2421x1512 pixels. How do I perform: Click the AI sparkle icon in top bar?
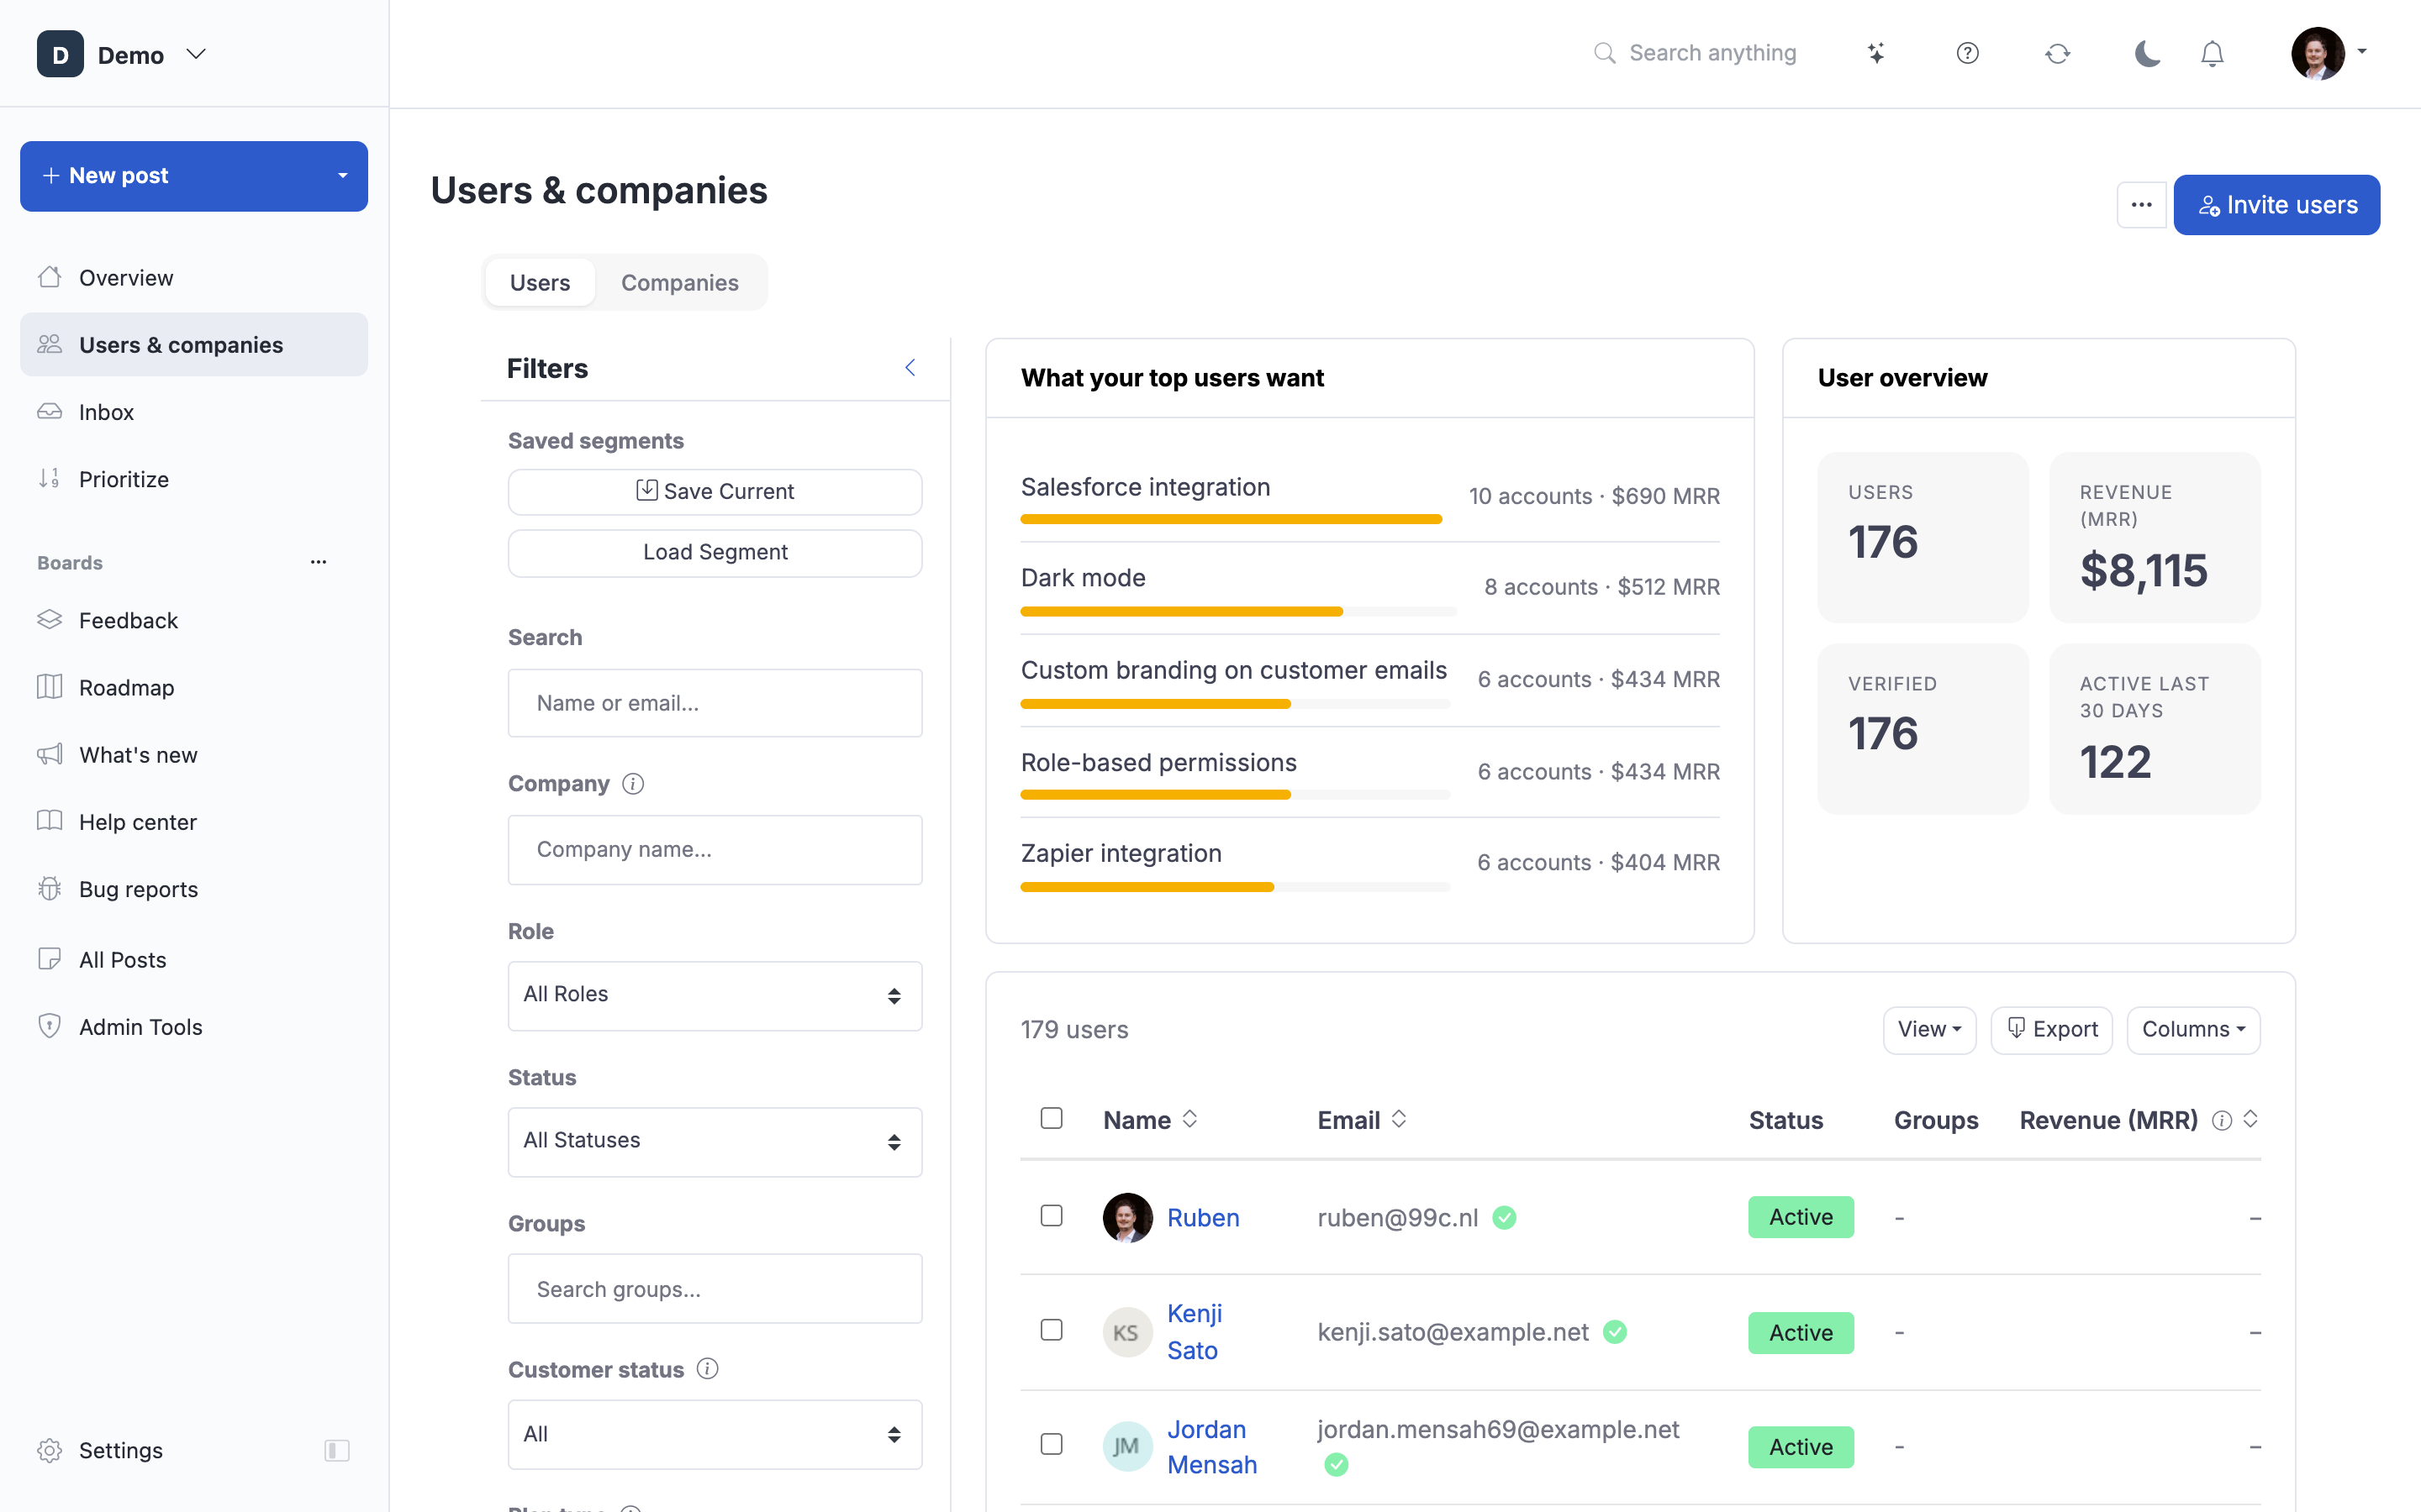click(x=1877, y=53)
